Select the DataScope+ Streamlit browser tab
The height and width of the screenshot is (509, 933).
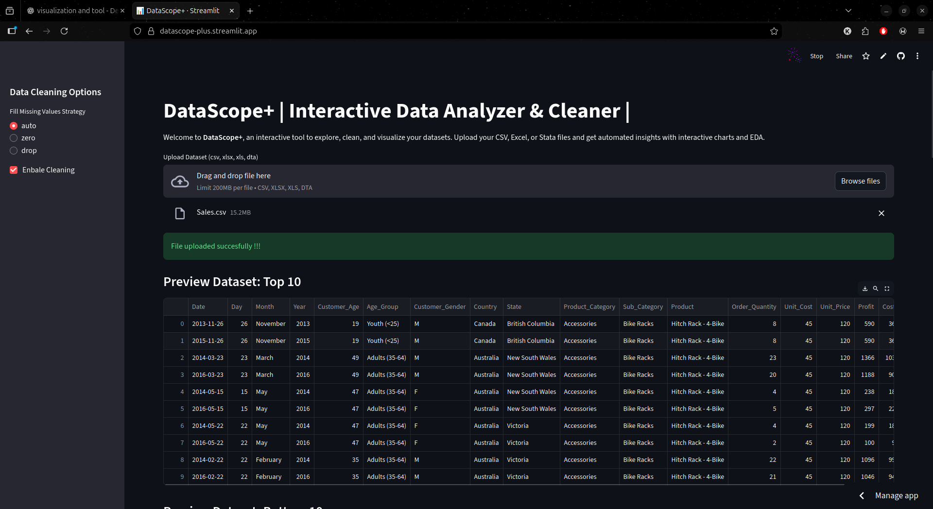[x=180, y=10]
